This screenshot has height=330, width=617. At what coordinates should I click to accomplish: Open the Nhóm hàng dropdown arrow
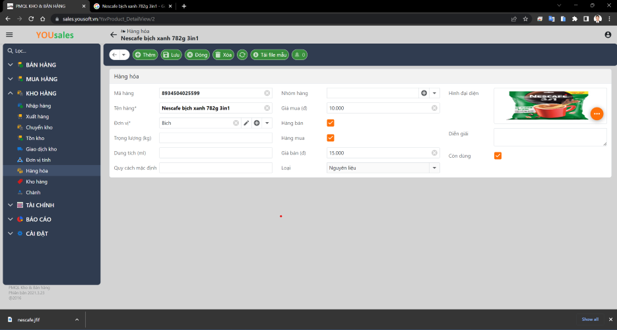point(434,93)
